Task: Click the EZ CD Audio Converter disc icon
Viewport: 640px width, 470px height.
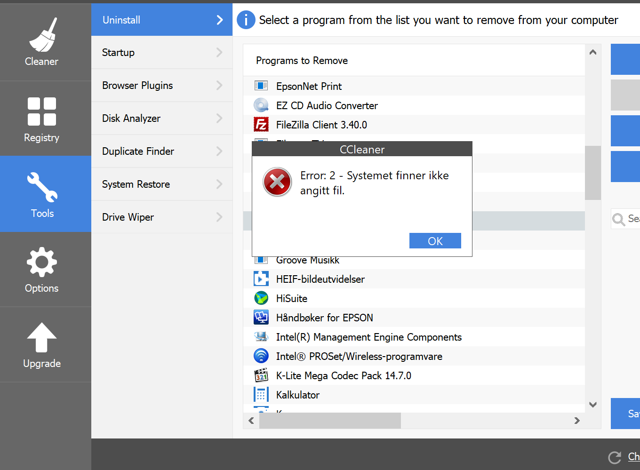Action: 261,105
